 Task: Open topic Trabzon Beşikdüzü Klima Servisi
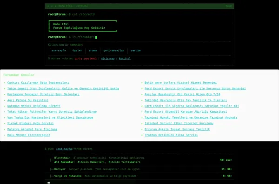(x=171, y=135)
